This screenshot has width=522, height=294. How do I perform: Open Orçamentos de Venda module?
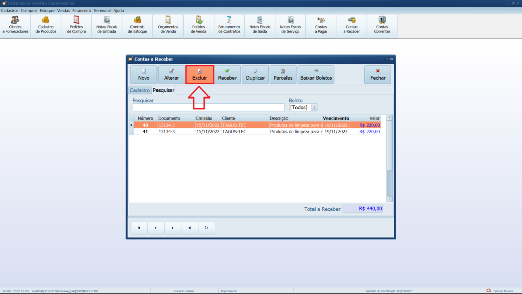168,25
